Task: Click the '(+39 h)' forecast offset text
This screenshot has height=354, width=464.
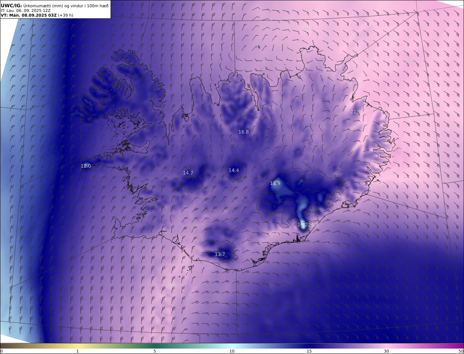Action: [x=66, y=15]
